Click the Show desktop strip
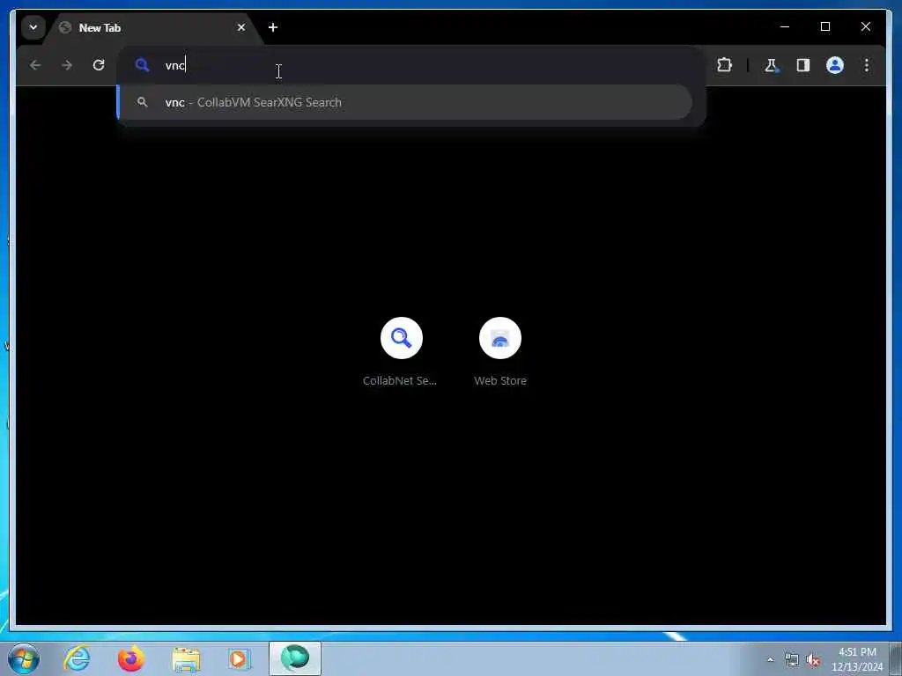Screen dimensions: 902x676 [x=896, y=658]
